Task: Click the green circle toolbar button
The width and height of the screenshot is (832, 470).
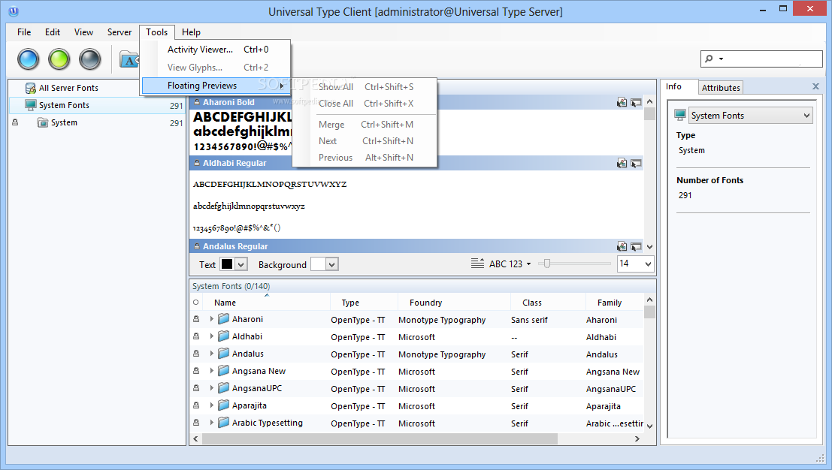Action: pyautogui.click(x=59, y=59)
